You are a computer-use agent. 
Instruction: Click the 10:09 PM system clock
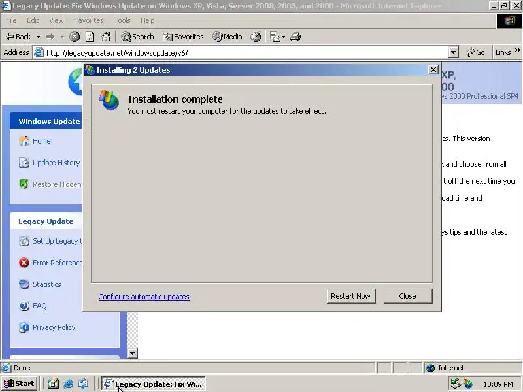point(498,384)
